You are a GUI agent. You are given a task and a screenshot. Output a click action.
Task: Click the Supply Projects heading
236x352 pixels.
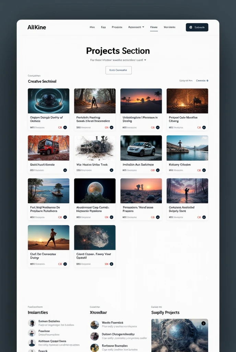click(x=165, y=312)
